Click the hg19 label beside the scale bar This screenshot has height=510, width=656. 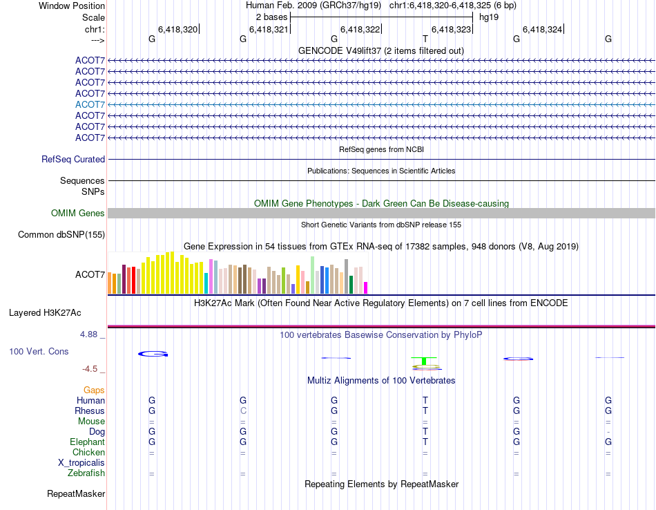489,17
